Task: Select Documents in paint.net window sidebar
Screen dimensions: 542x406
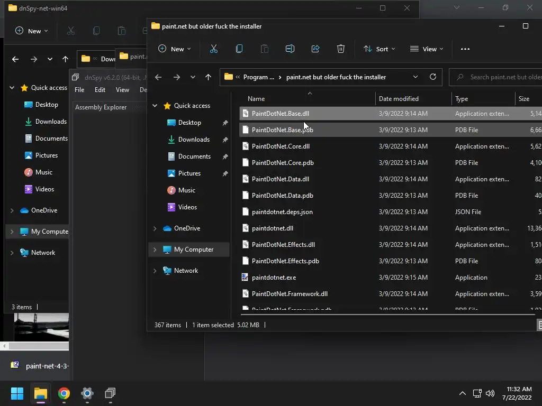Action: [x=194, y=156]
